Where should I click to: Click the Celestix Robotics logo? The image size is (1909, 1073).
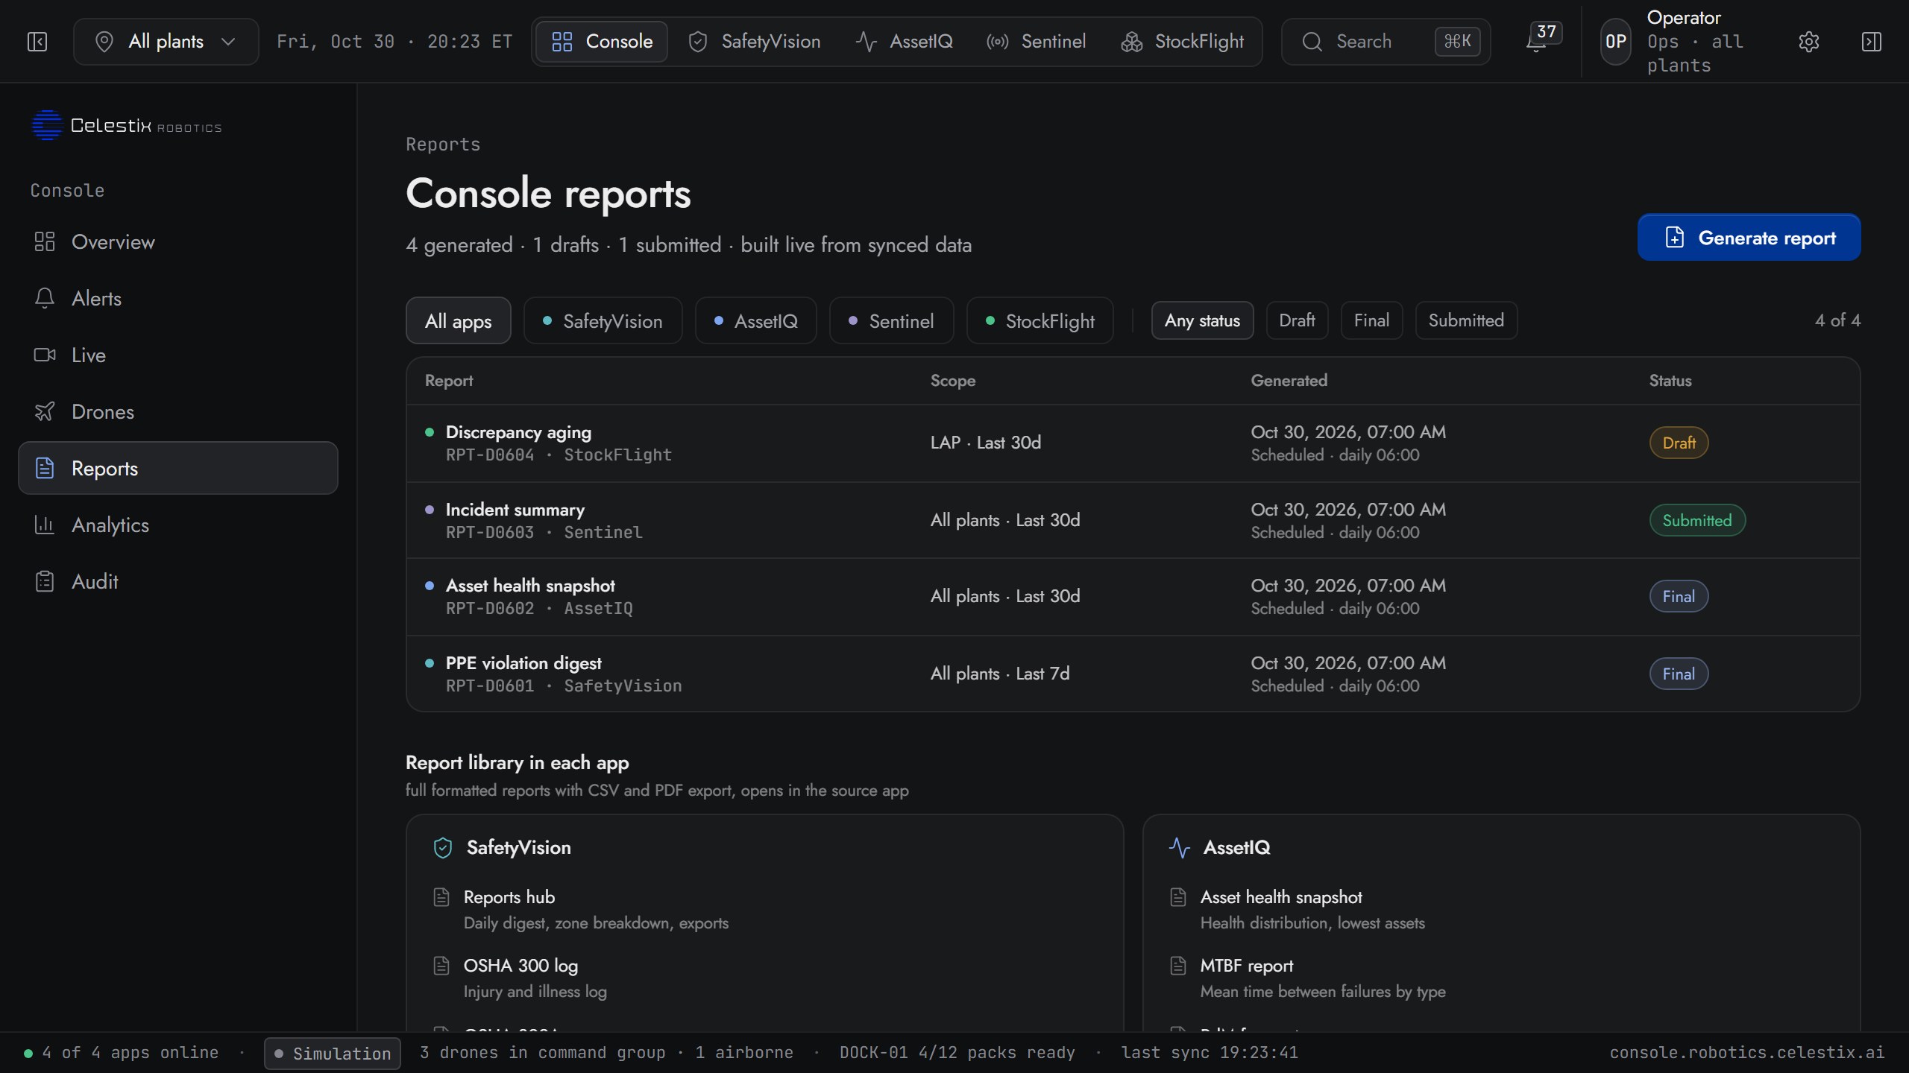[126, 125]
